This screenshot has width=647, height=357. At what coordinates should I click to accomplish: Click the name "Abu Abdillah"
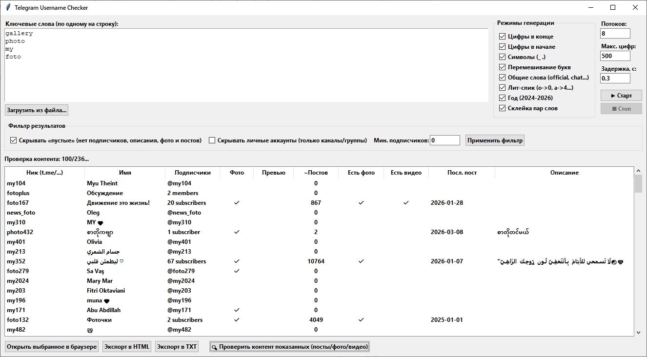(x=103, y=310)
